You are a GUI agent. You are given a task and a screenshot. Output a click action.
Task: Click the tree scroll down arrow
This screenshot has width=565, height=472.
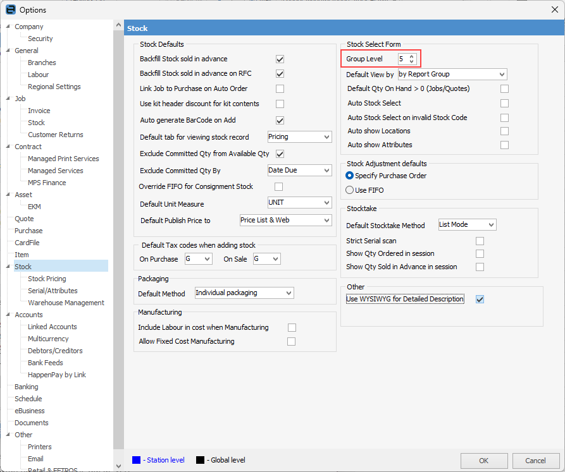(118, 466)
